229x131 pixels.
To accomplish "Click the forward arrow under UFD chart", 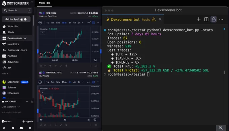I will click(x=56, y=66).
